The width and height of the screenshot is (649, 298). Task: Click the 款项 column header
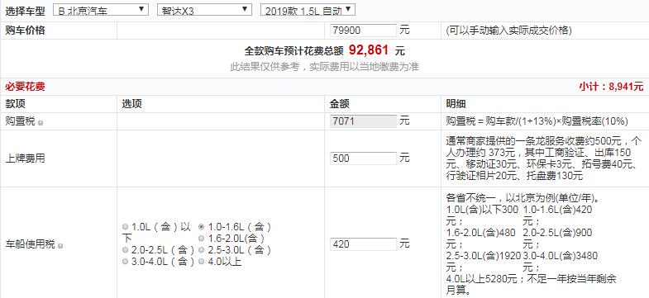(x=16, y=104)
